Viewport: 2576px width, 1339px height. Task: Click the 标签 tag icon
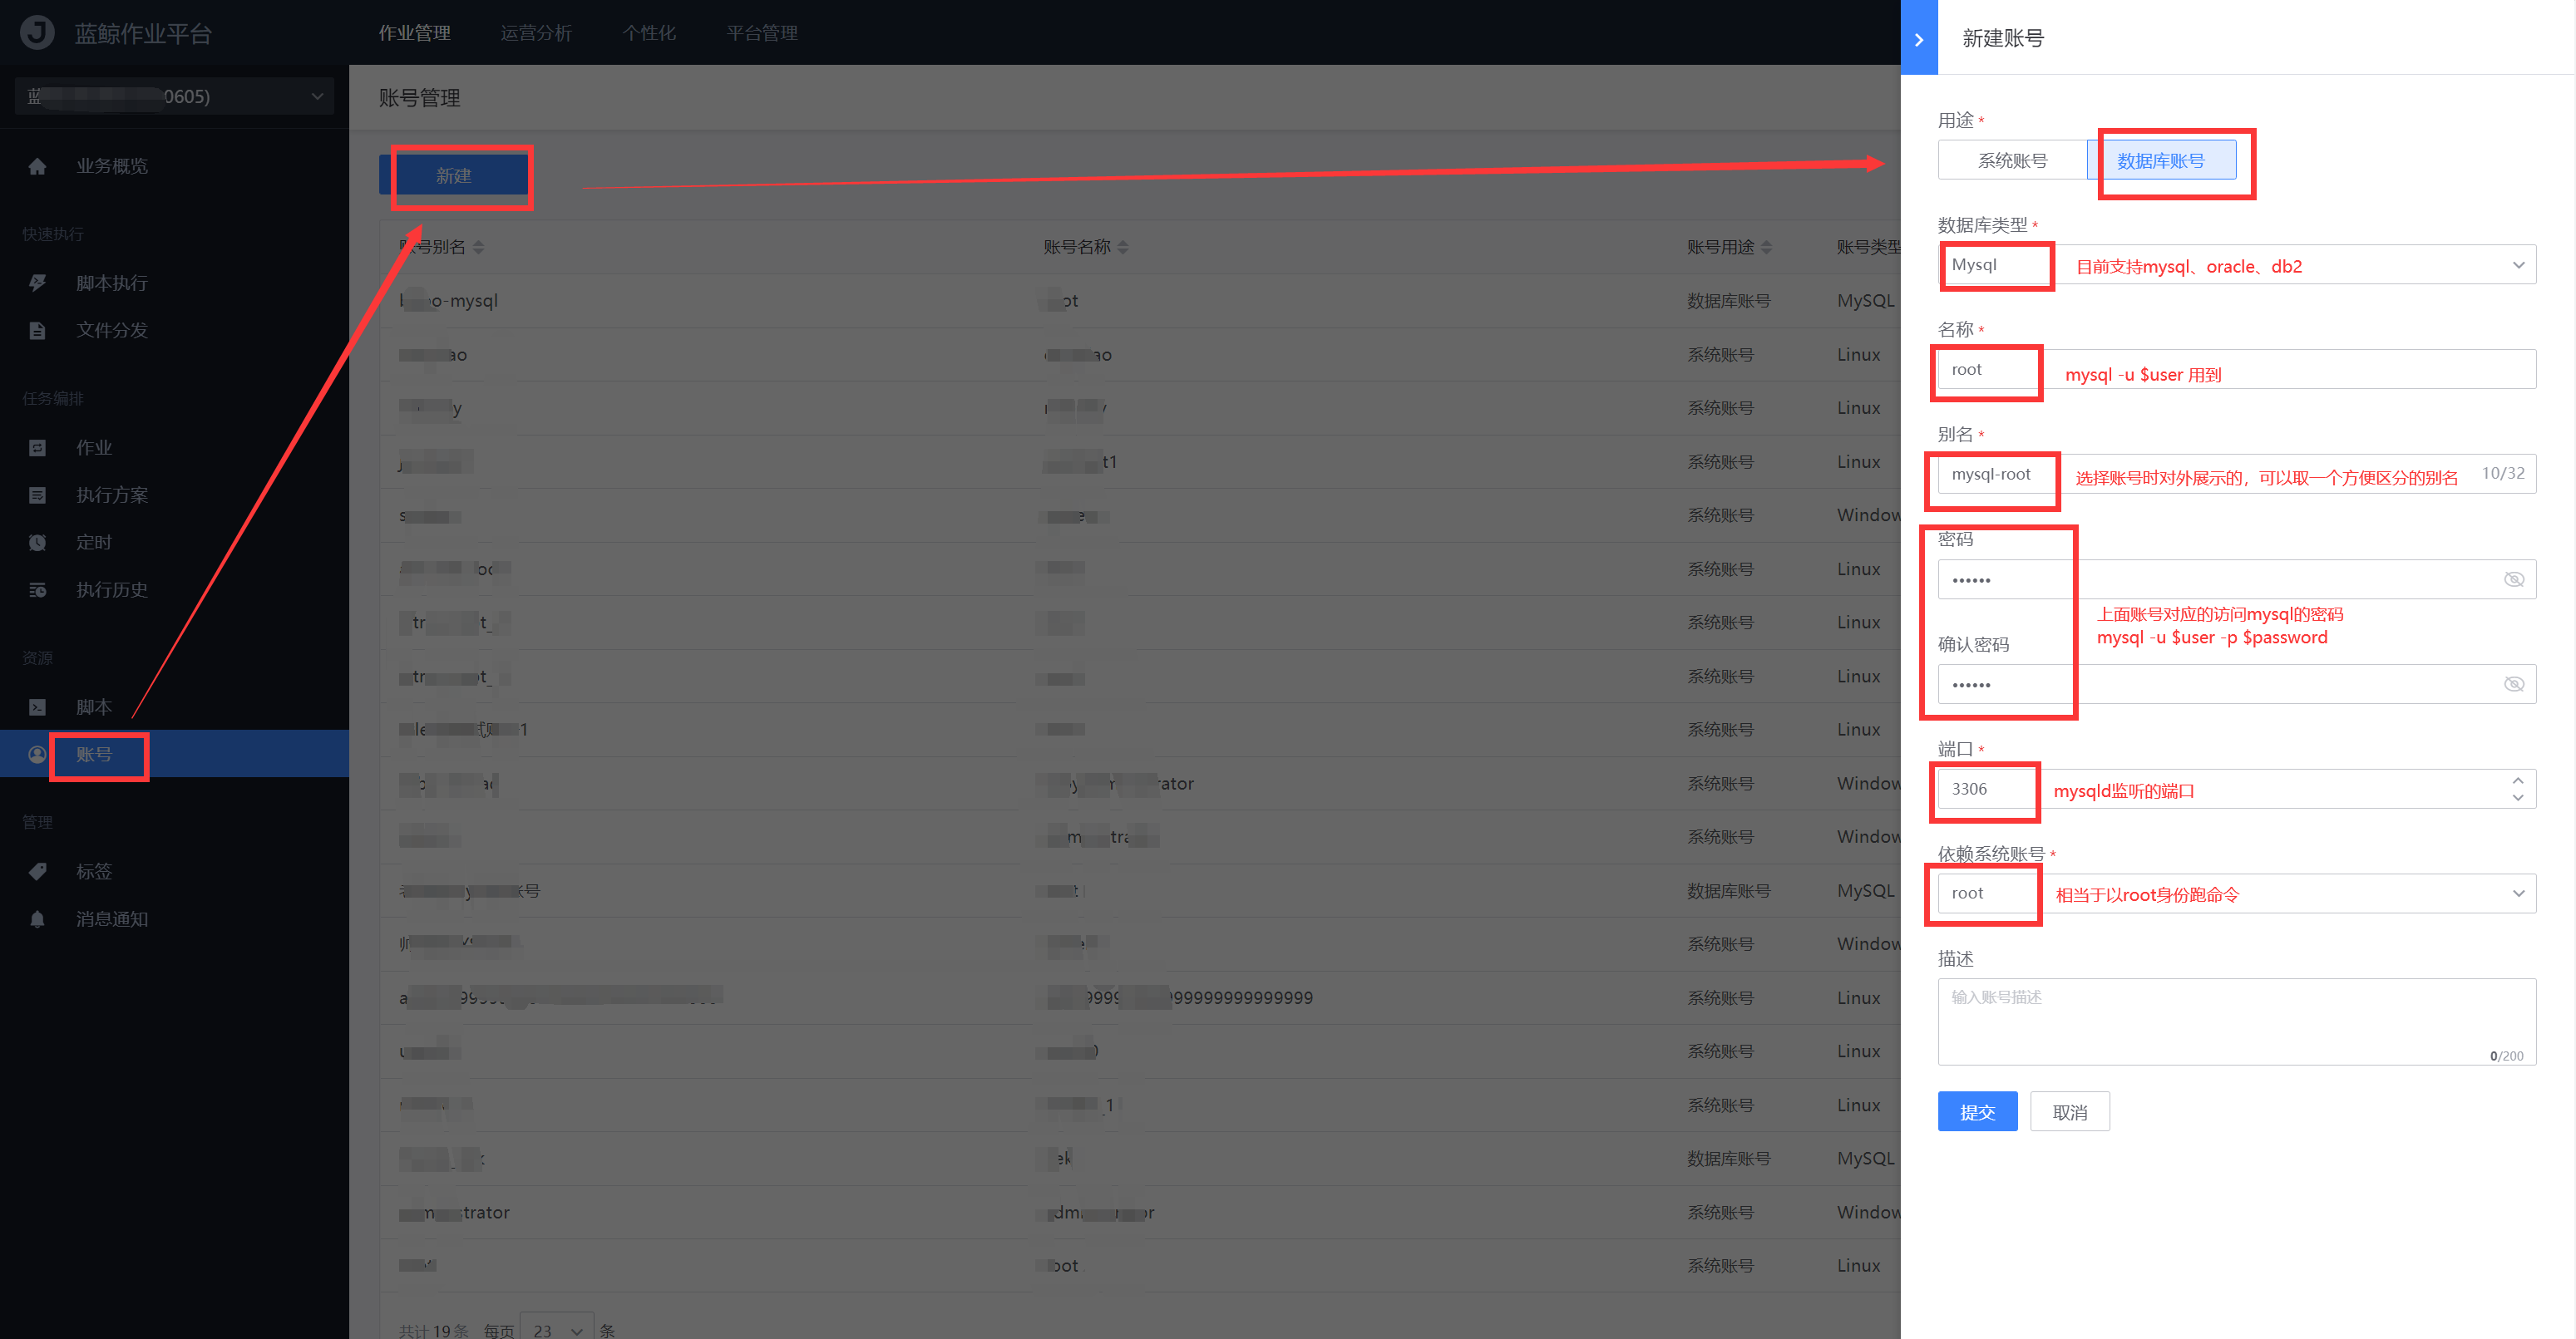point(37,871)
